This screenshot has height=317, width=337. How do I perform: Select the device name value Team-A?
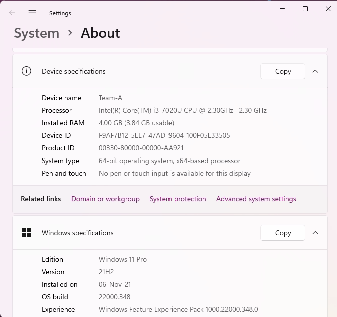(110, 98)
